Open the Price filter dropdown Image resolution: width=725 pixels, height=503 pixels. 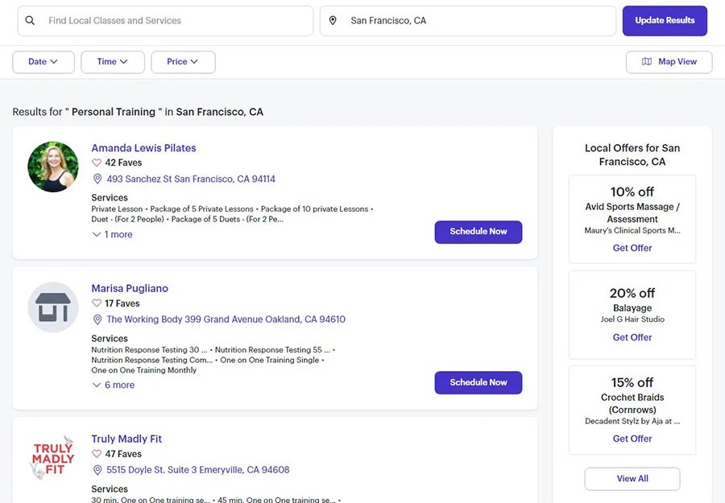[x=183, y=62]
